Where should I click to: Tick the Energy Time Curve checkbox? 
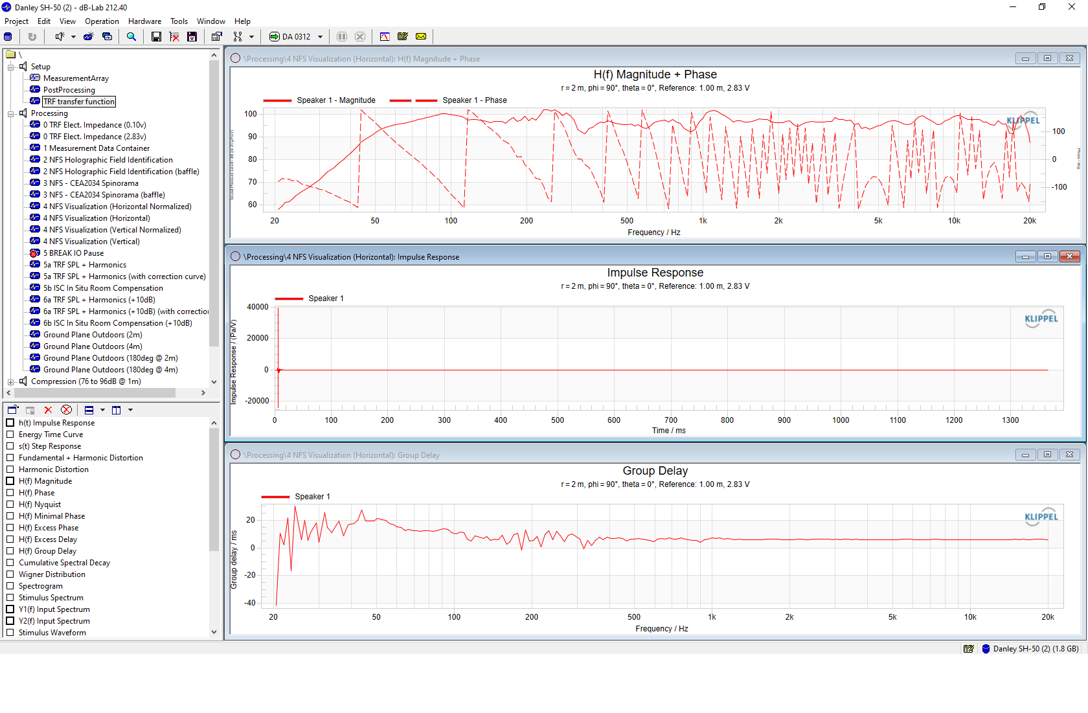click(10, 435)
